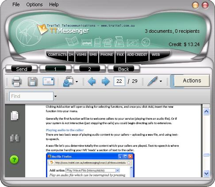215x187 pixels.
Task: Click the Actions button
Action: pyautogui.click(x=192, y=81)
